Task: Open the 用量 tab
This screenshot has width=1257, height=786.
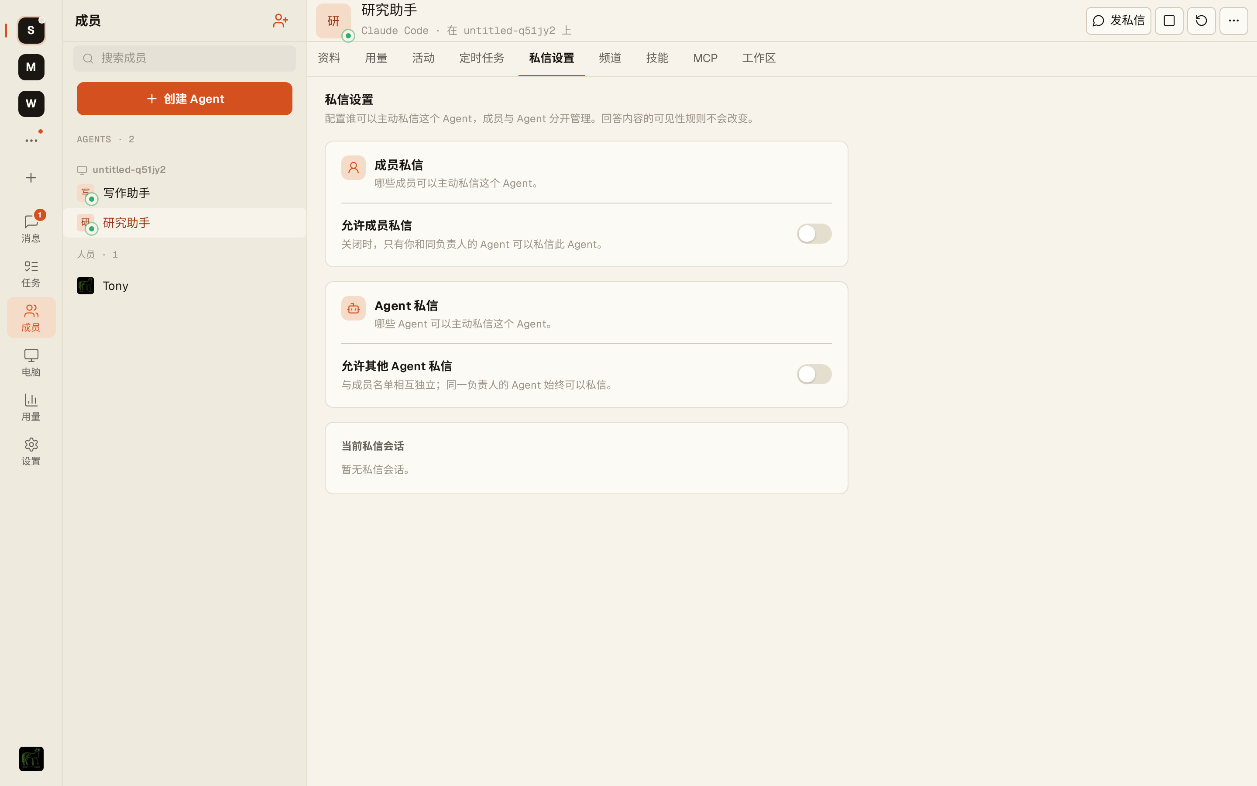Action: (x=376, y=58)
